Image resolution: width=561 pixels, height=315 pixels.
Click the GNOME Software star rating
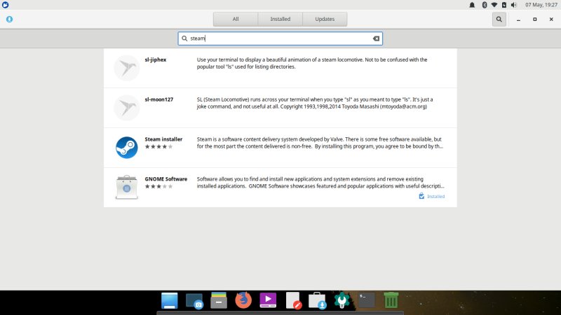point(159,186)
